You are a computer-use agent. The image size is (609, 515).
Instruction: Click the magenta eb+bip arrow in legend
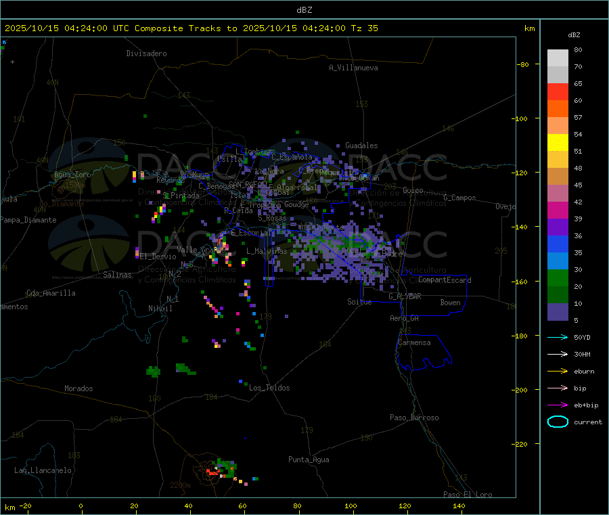(558, 405)
